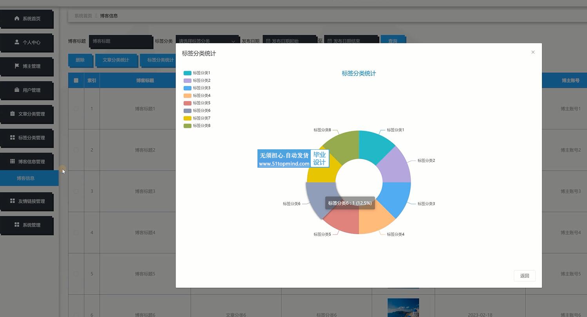Click the 博客标题 column header

click(x=145, y=81)
